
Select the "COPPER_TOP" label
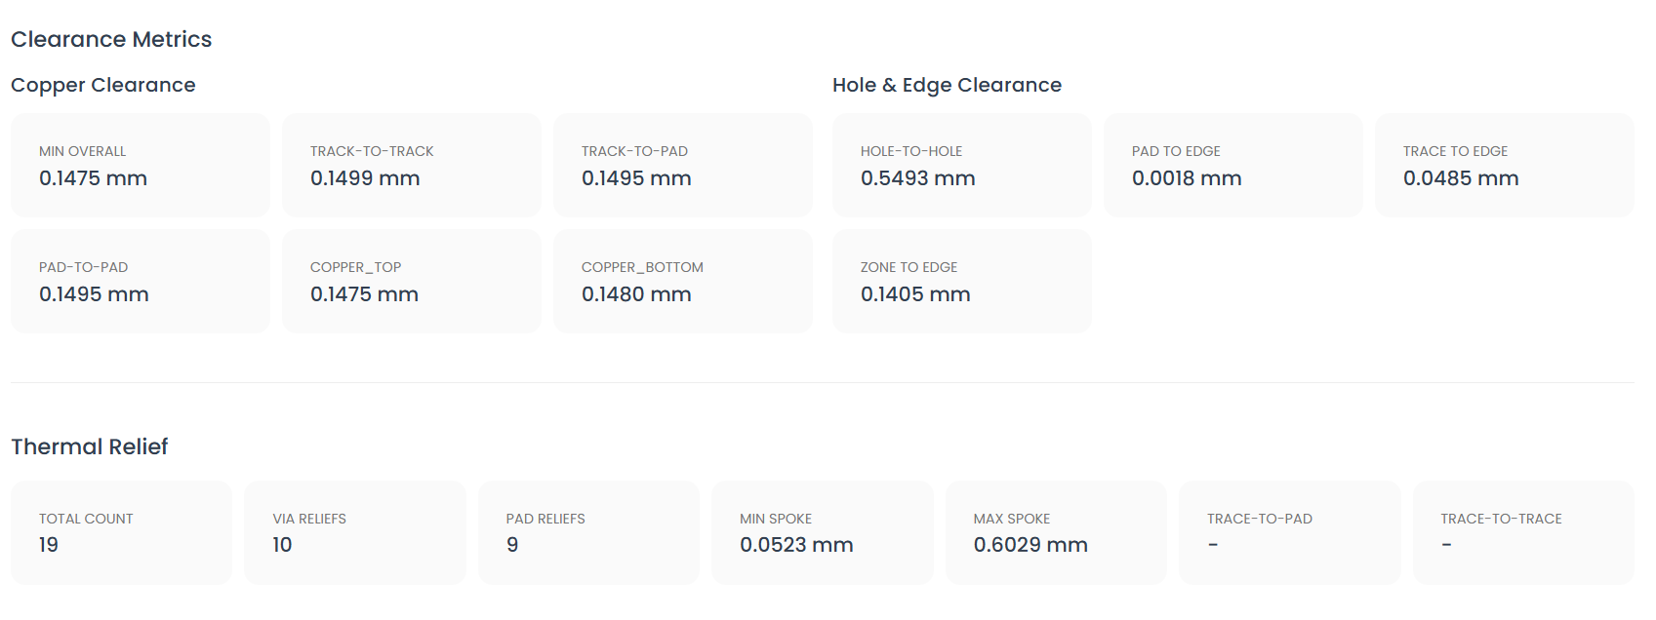coord(356,267)
